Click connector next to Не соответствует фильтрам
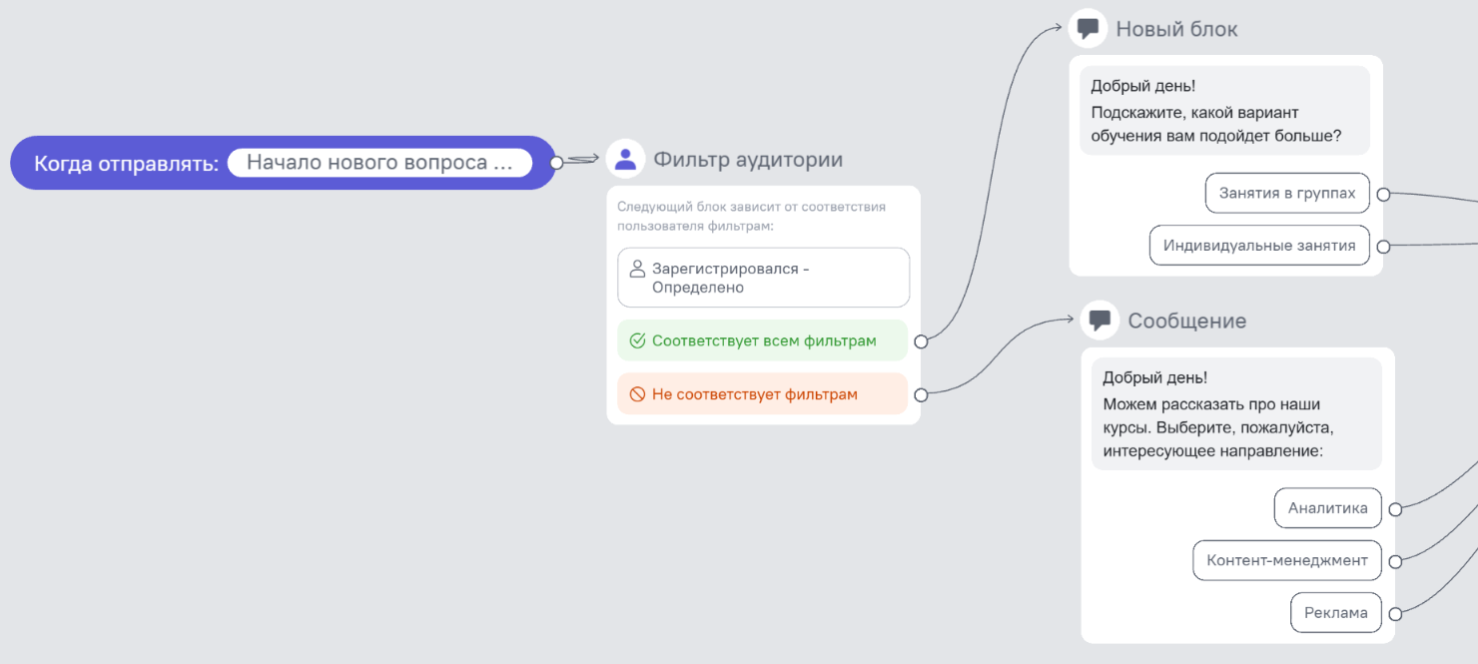This screenshot has height=664, width=1478. click(921, 394)
